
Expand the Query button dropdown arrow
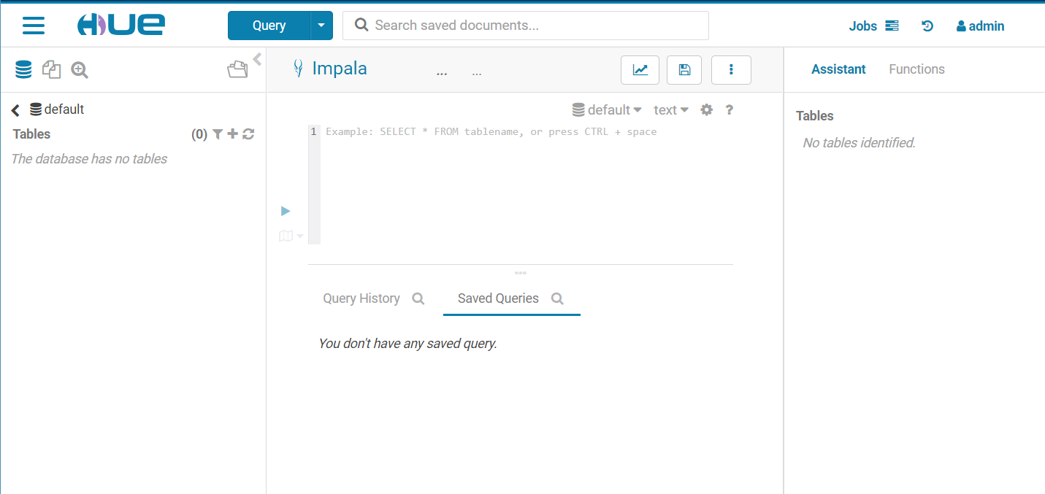(x=322, y=26)
